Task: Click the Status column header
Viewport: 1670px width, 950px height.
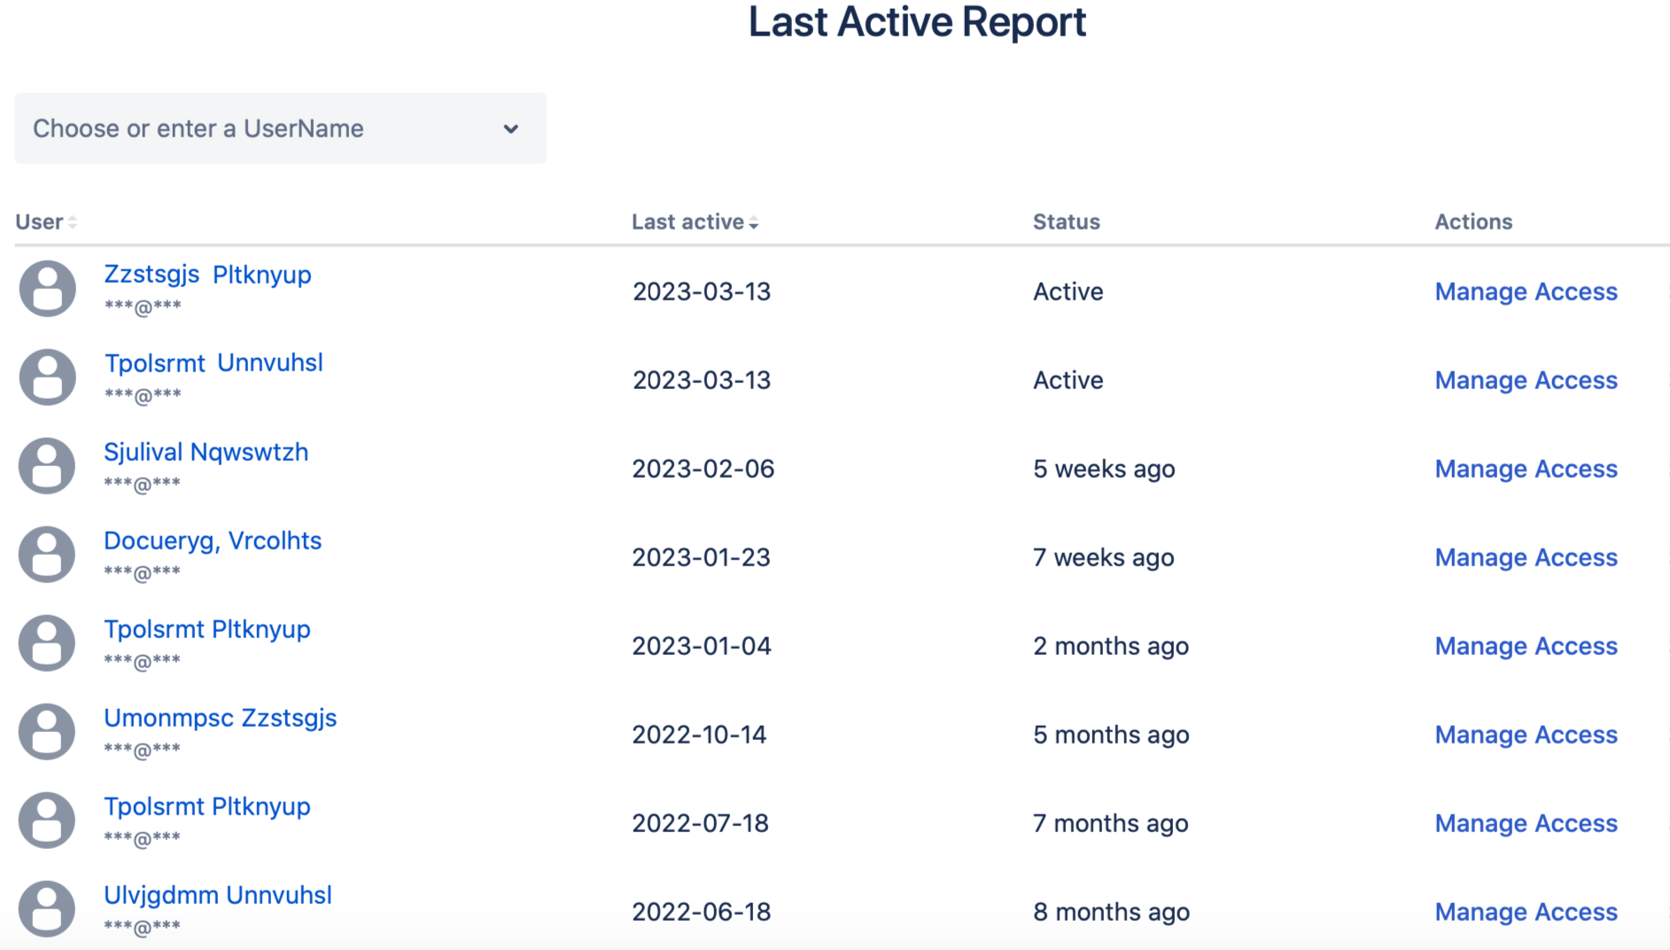Action: tap(1066, 222)
